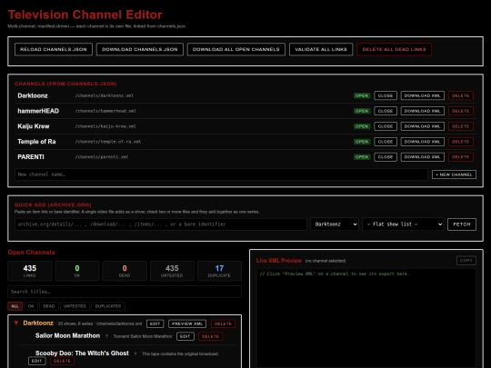Delete the Sailor Moon Marathon show
The image size is (491, 368).
(x=210, y=336)
